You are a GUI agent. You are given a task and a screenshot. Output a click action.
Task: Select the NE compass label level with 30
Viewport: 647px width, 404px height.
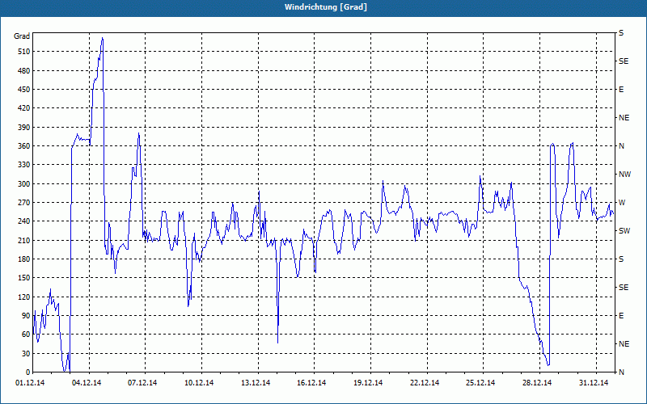[624, 344]
